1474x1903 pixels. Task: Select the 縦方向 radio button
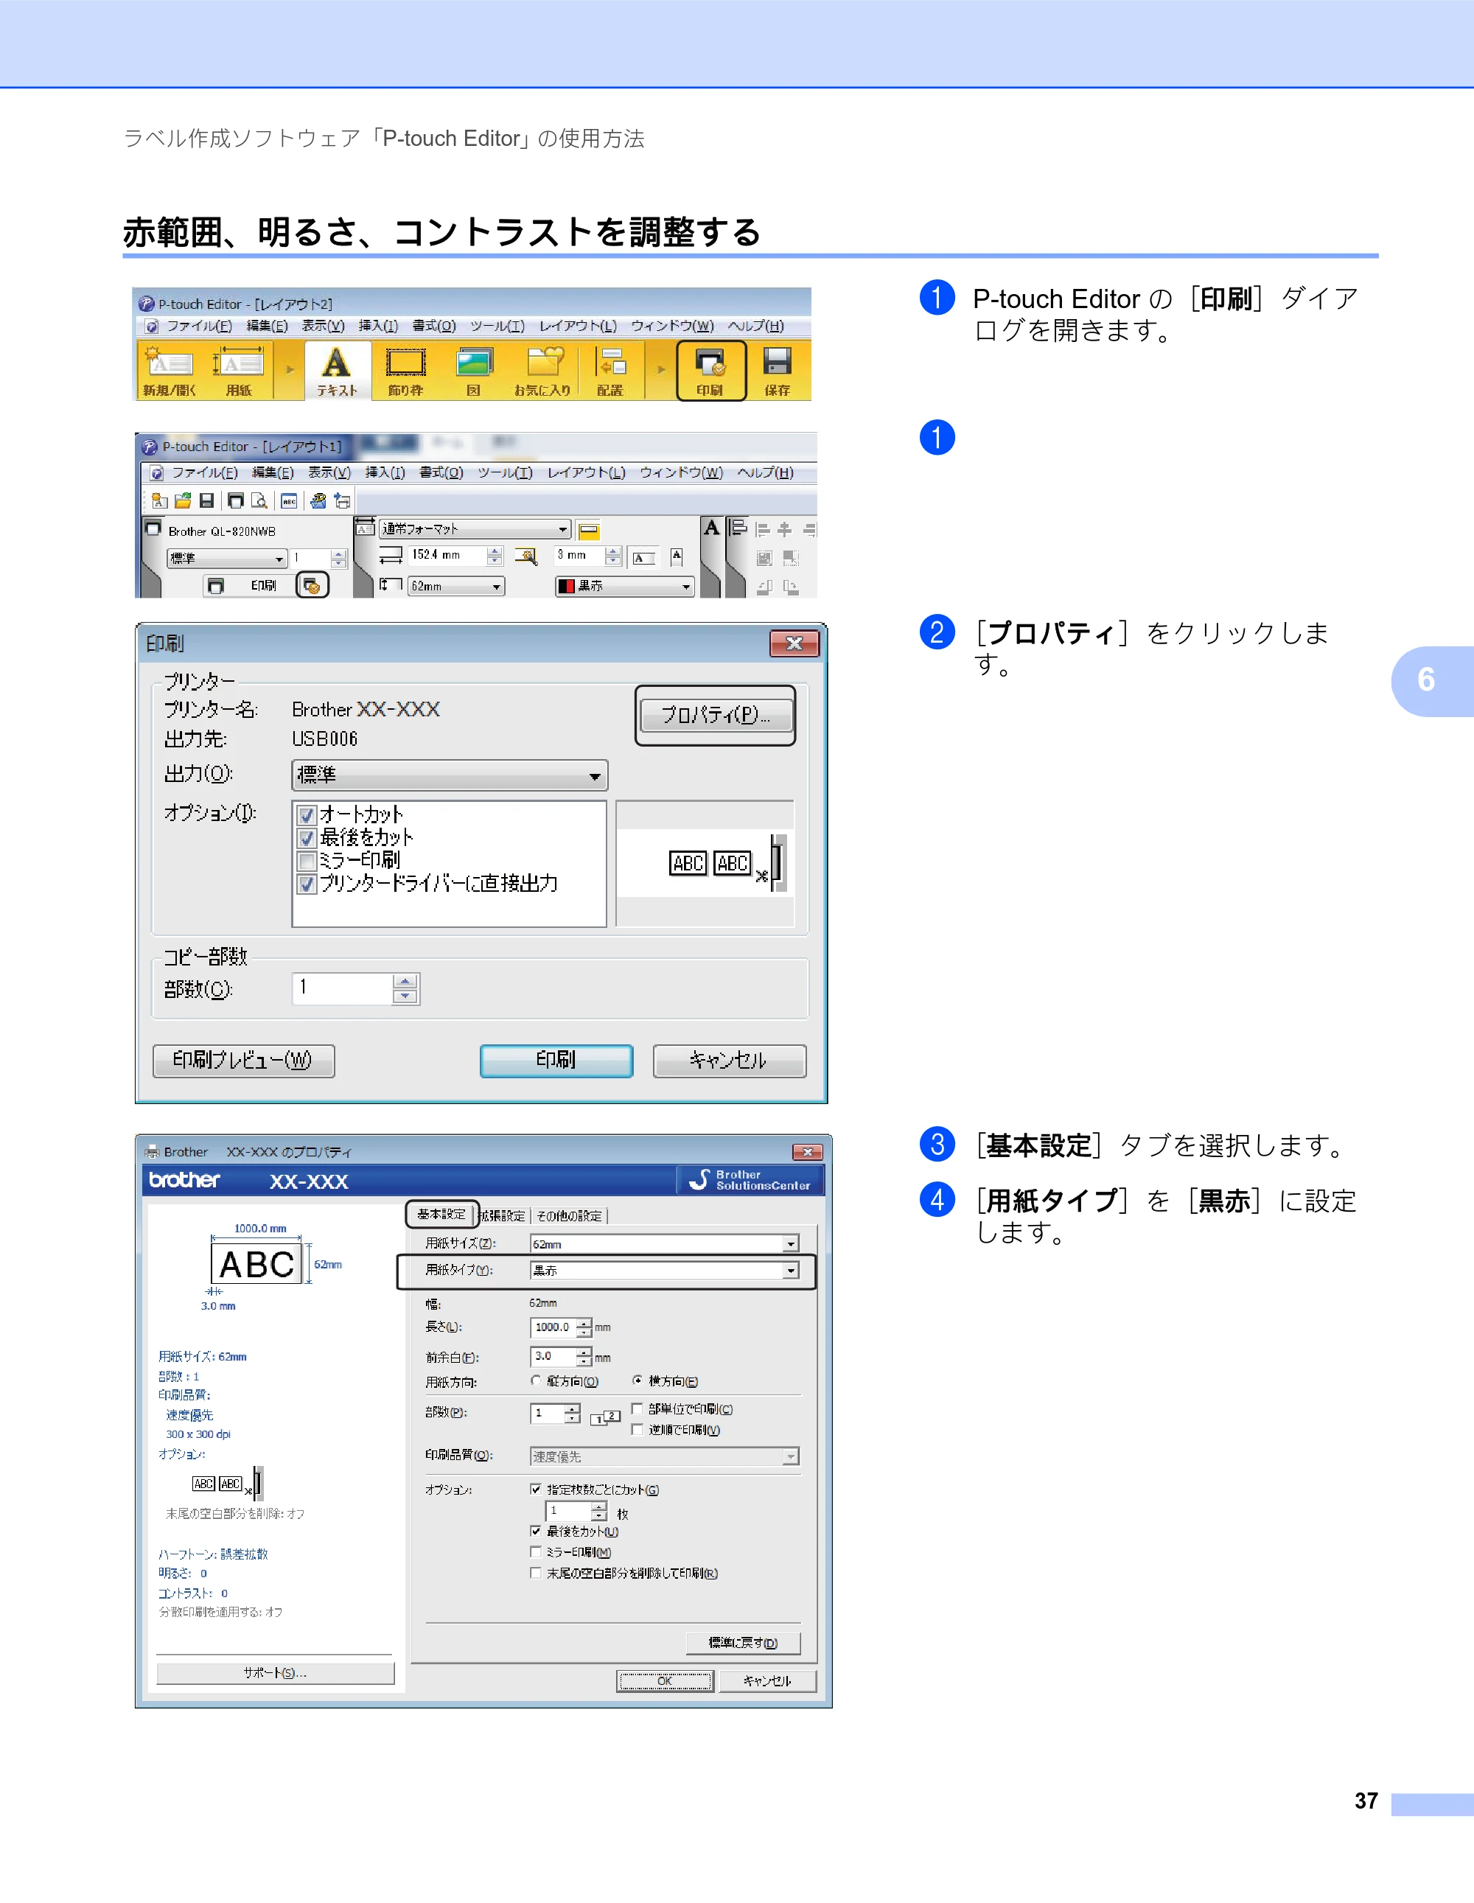[536, 1381]
